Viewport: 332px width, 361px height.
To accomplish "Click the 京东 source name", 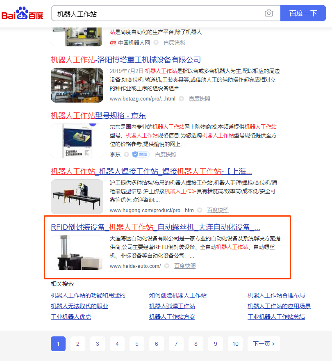I will coord(115,154).
